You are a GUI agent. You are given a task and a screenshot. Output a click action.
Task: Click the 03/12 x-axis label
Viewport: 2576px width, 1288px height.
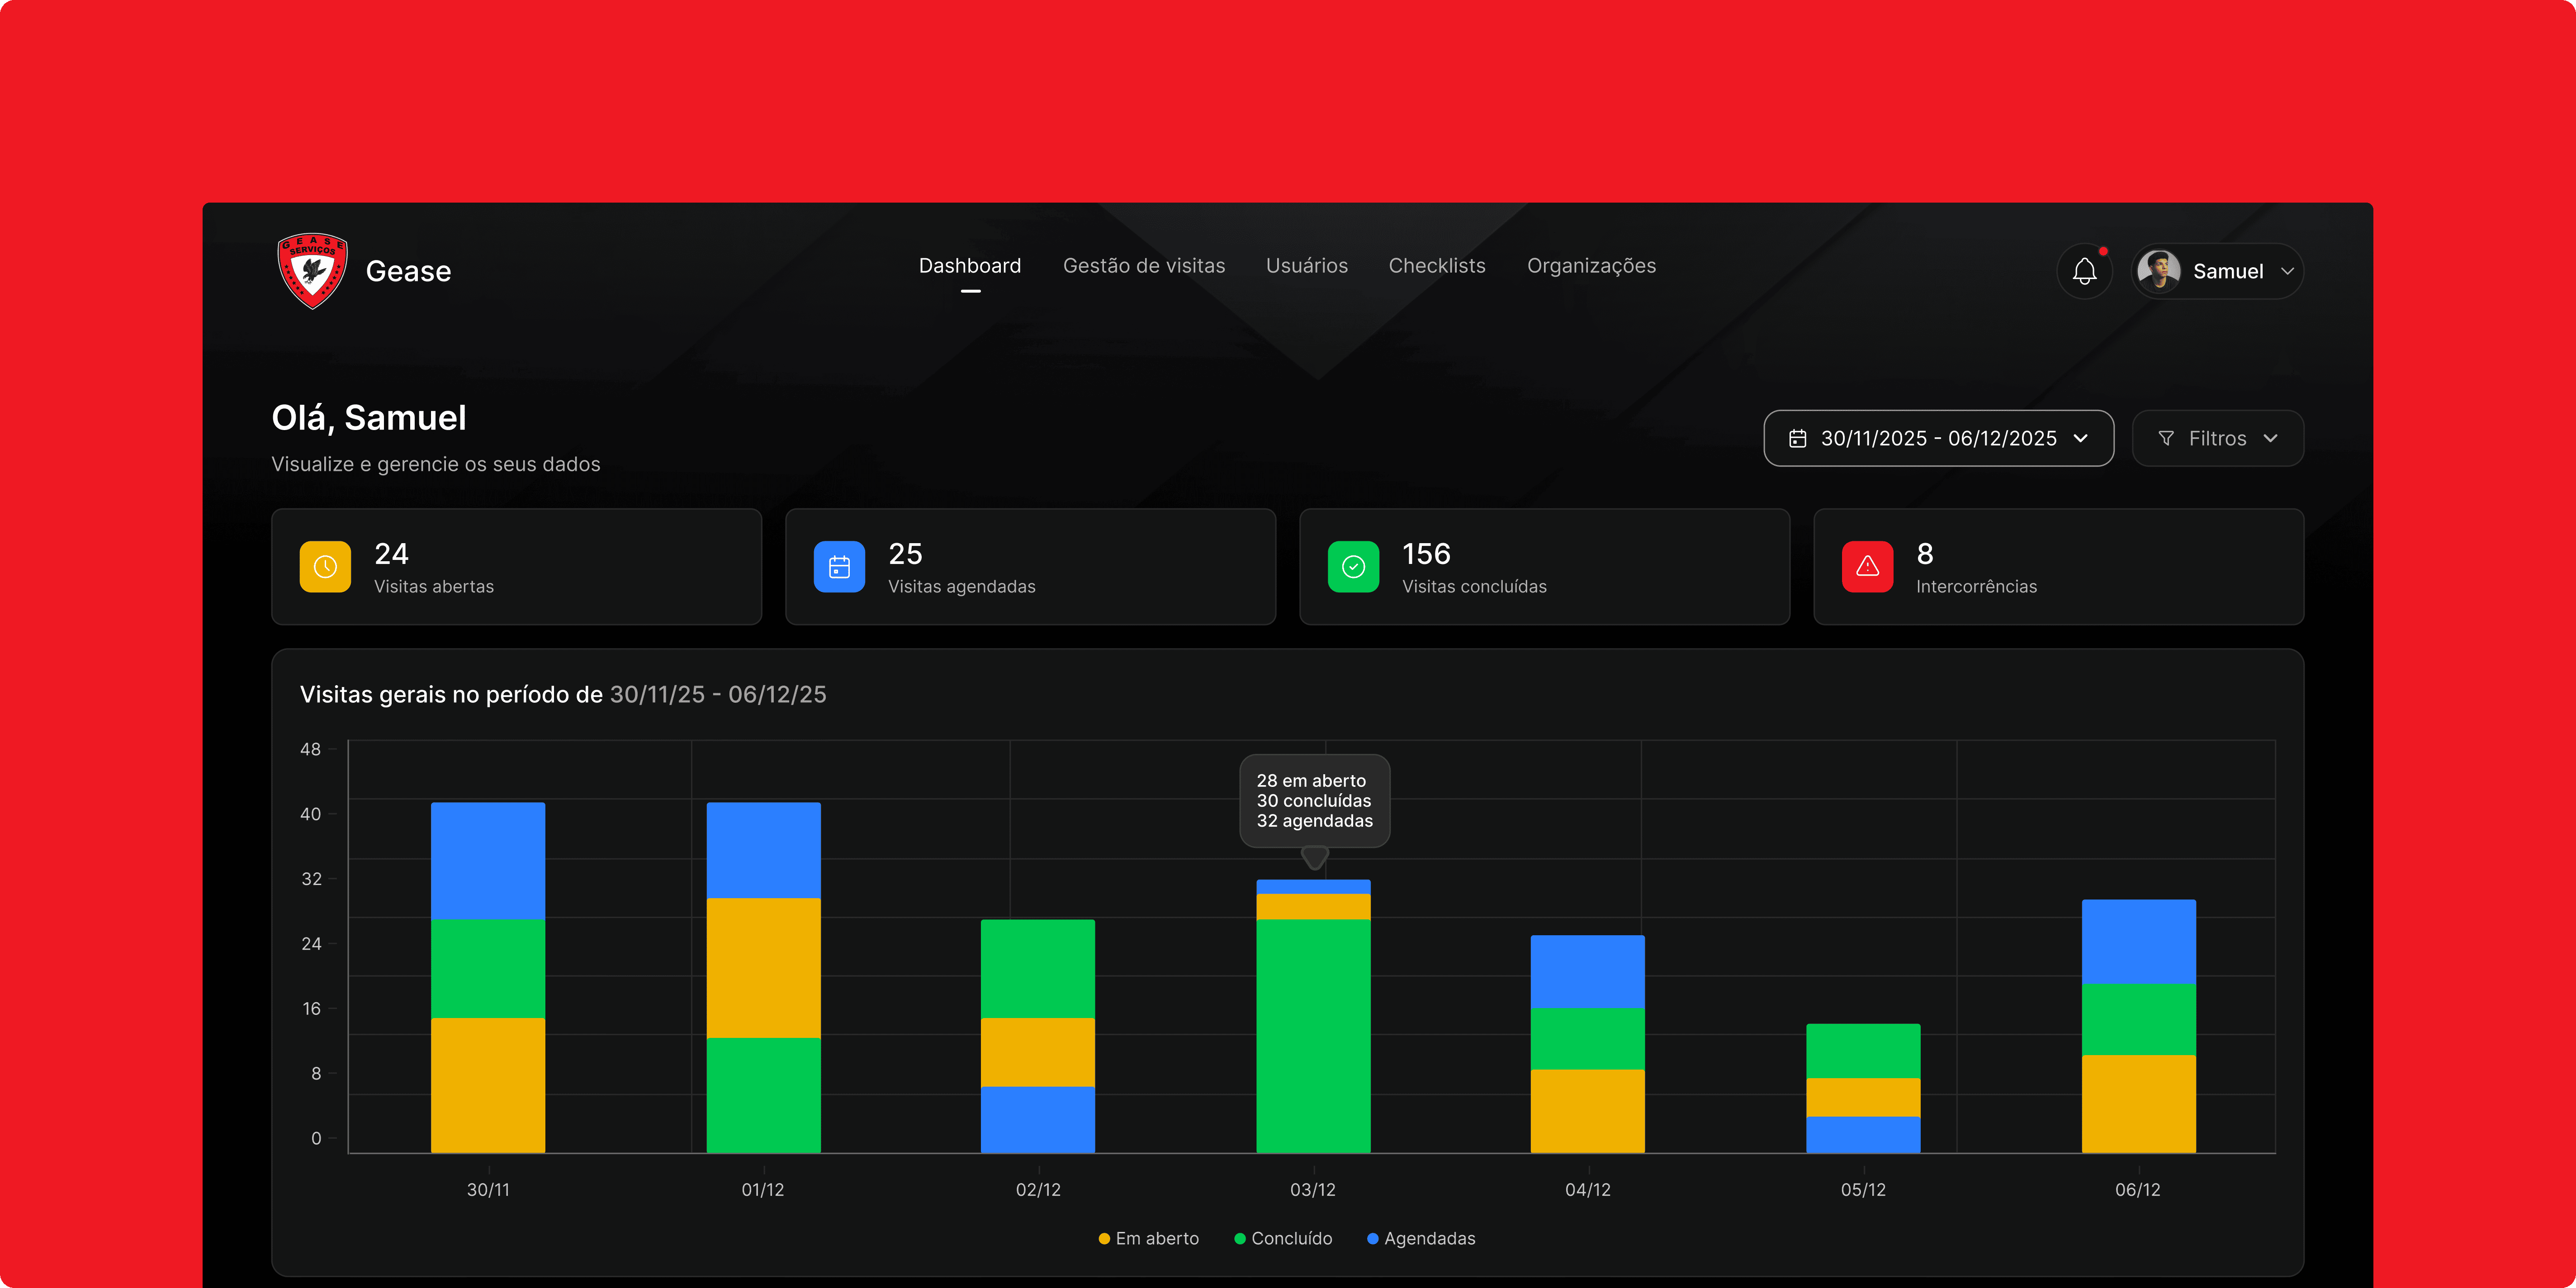1313,1190
